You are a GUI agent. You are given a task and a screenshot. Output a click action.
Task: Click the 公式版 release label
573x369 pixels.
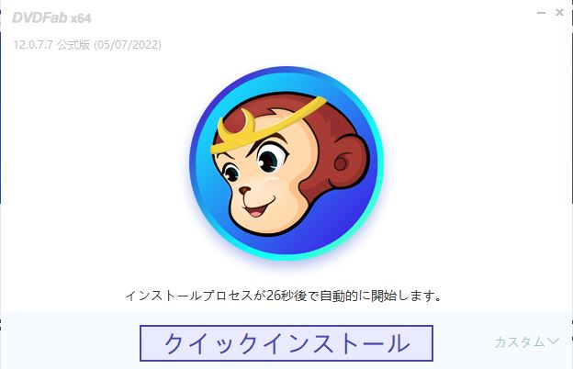tap(73, 45)
